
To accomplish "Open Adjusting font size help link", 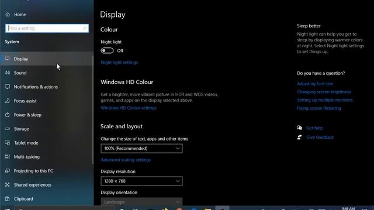I will [315, 83].
